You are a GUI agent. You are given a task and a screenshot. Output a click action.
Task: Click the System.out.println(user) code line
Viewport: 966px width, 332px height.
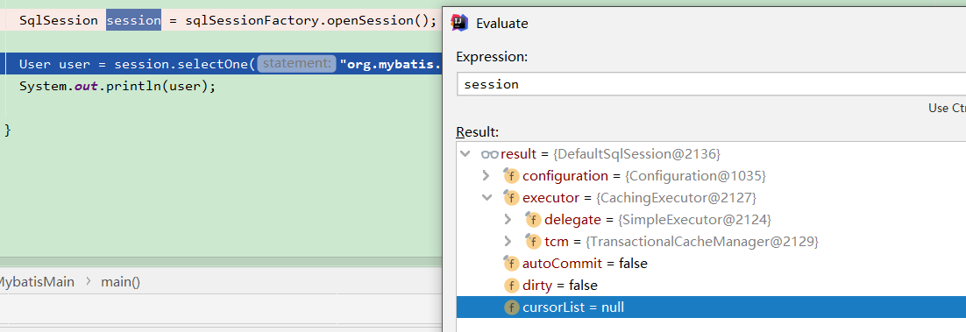pyautogui.click(x=117, y=86)
